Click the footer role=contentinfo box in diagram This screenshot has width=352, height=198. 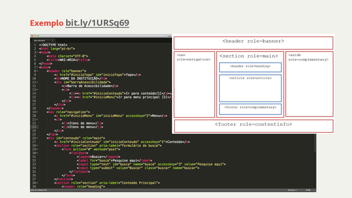point(253,125)
